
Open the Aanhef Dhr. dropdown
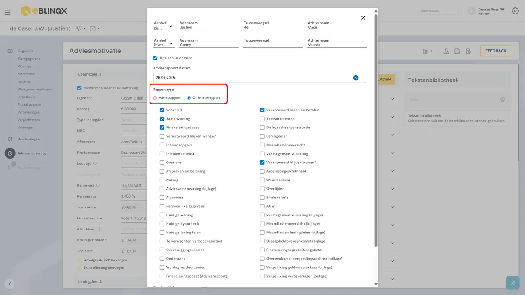pyautogui.click(x=164, y=27)
